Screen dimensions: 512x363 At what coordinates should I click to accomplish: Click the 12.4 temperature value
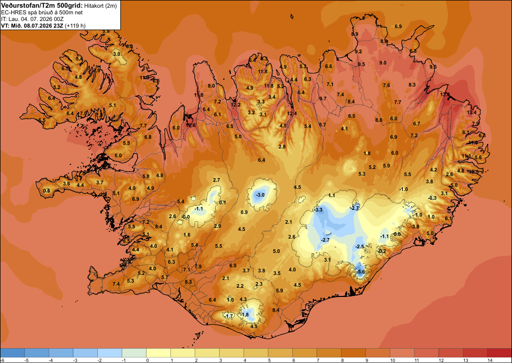click(x=292, y=114)
